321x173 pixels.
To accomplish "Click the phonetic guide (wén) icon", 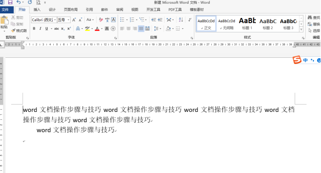I will [x=107, y=20].
